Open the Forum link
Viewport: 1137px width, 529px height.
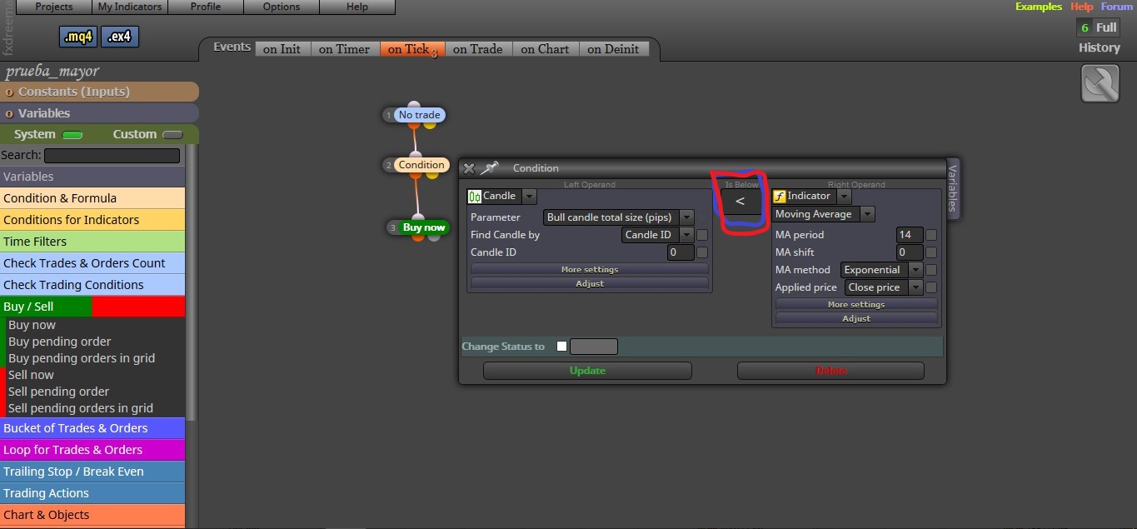(x=1117, y=7)
